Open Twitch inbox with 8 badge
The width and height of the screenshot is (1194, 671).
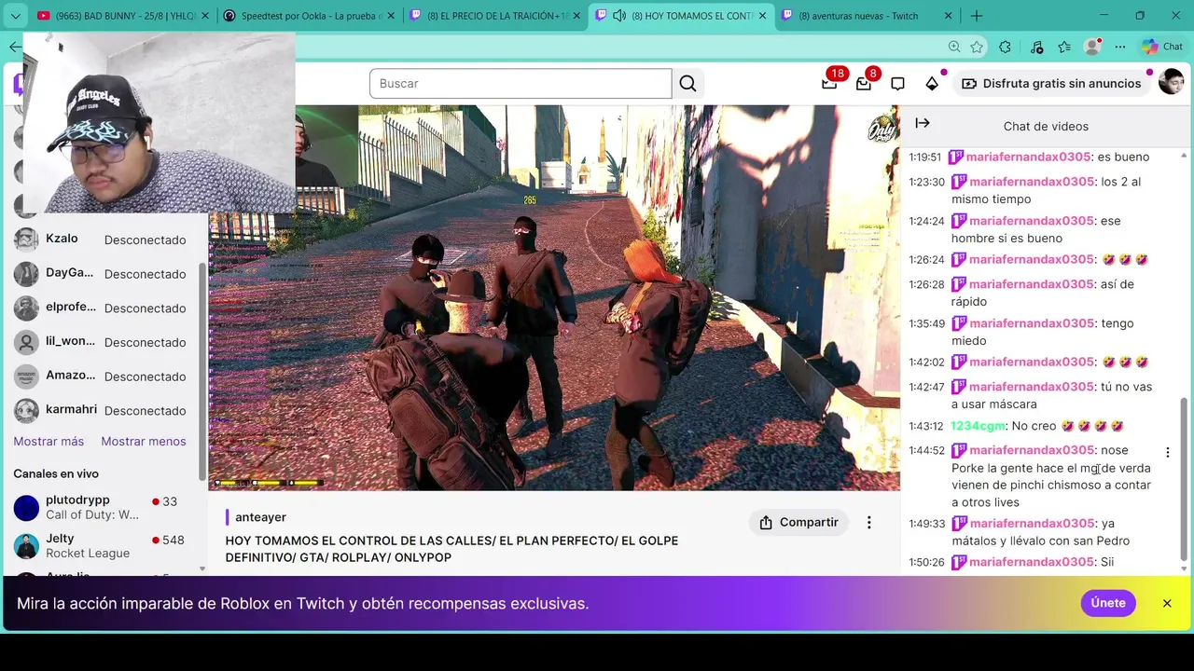tap(864, 83)
